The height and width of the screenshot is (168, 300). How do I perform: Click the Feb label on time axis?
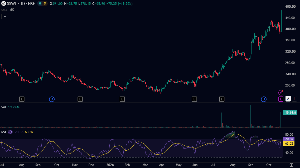127,165
